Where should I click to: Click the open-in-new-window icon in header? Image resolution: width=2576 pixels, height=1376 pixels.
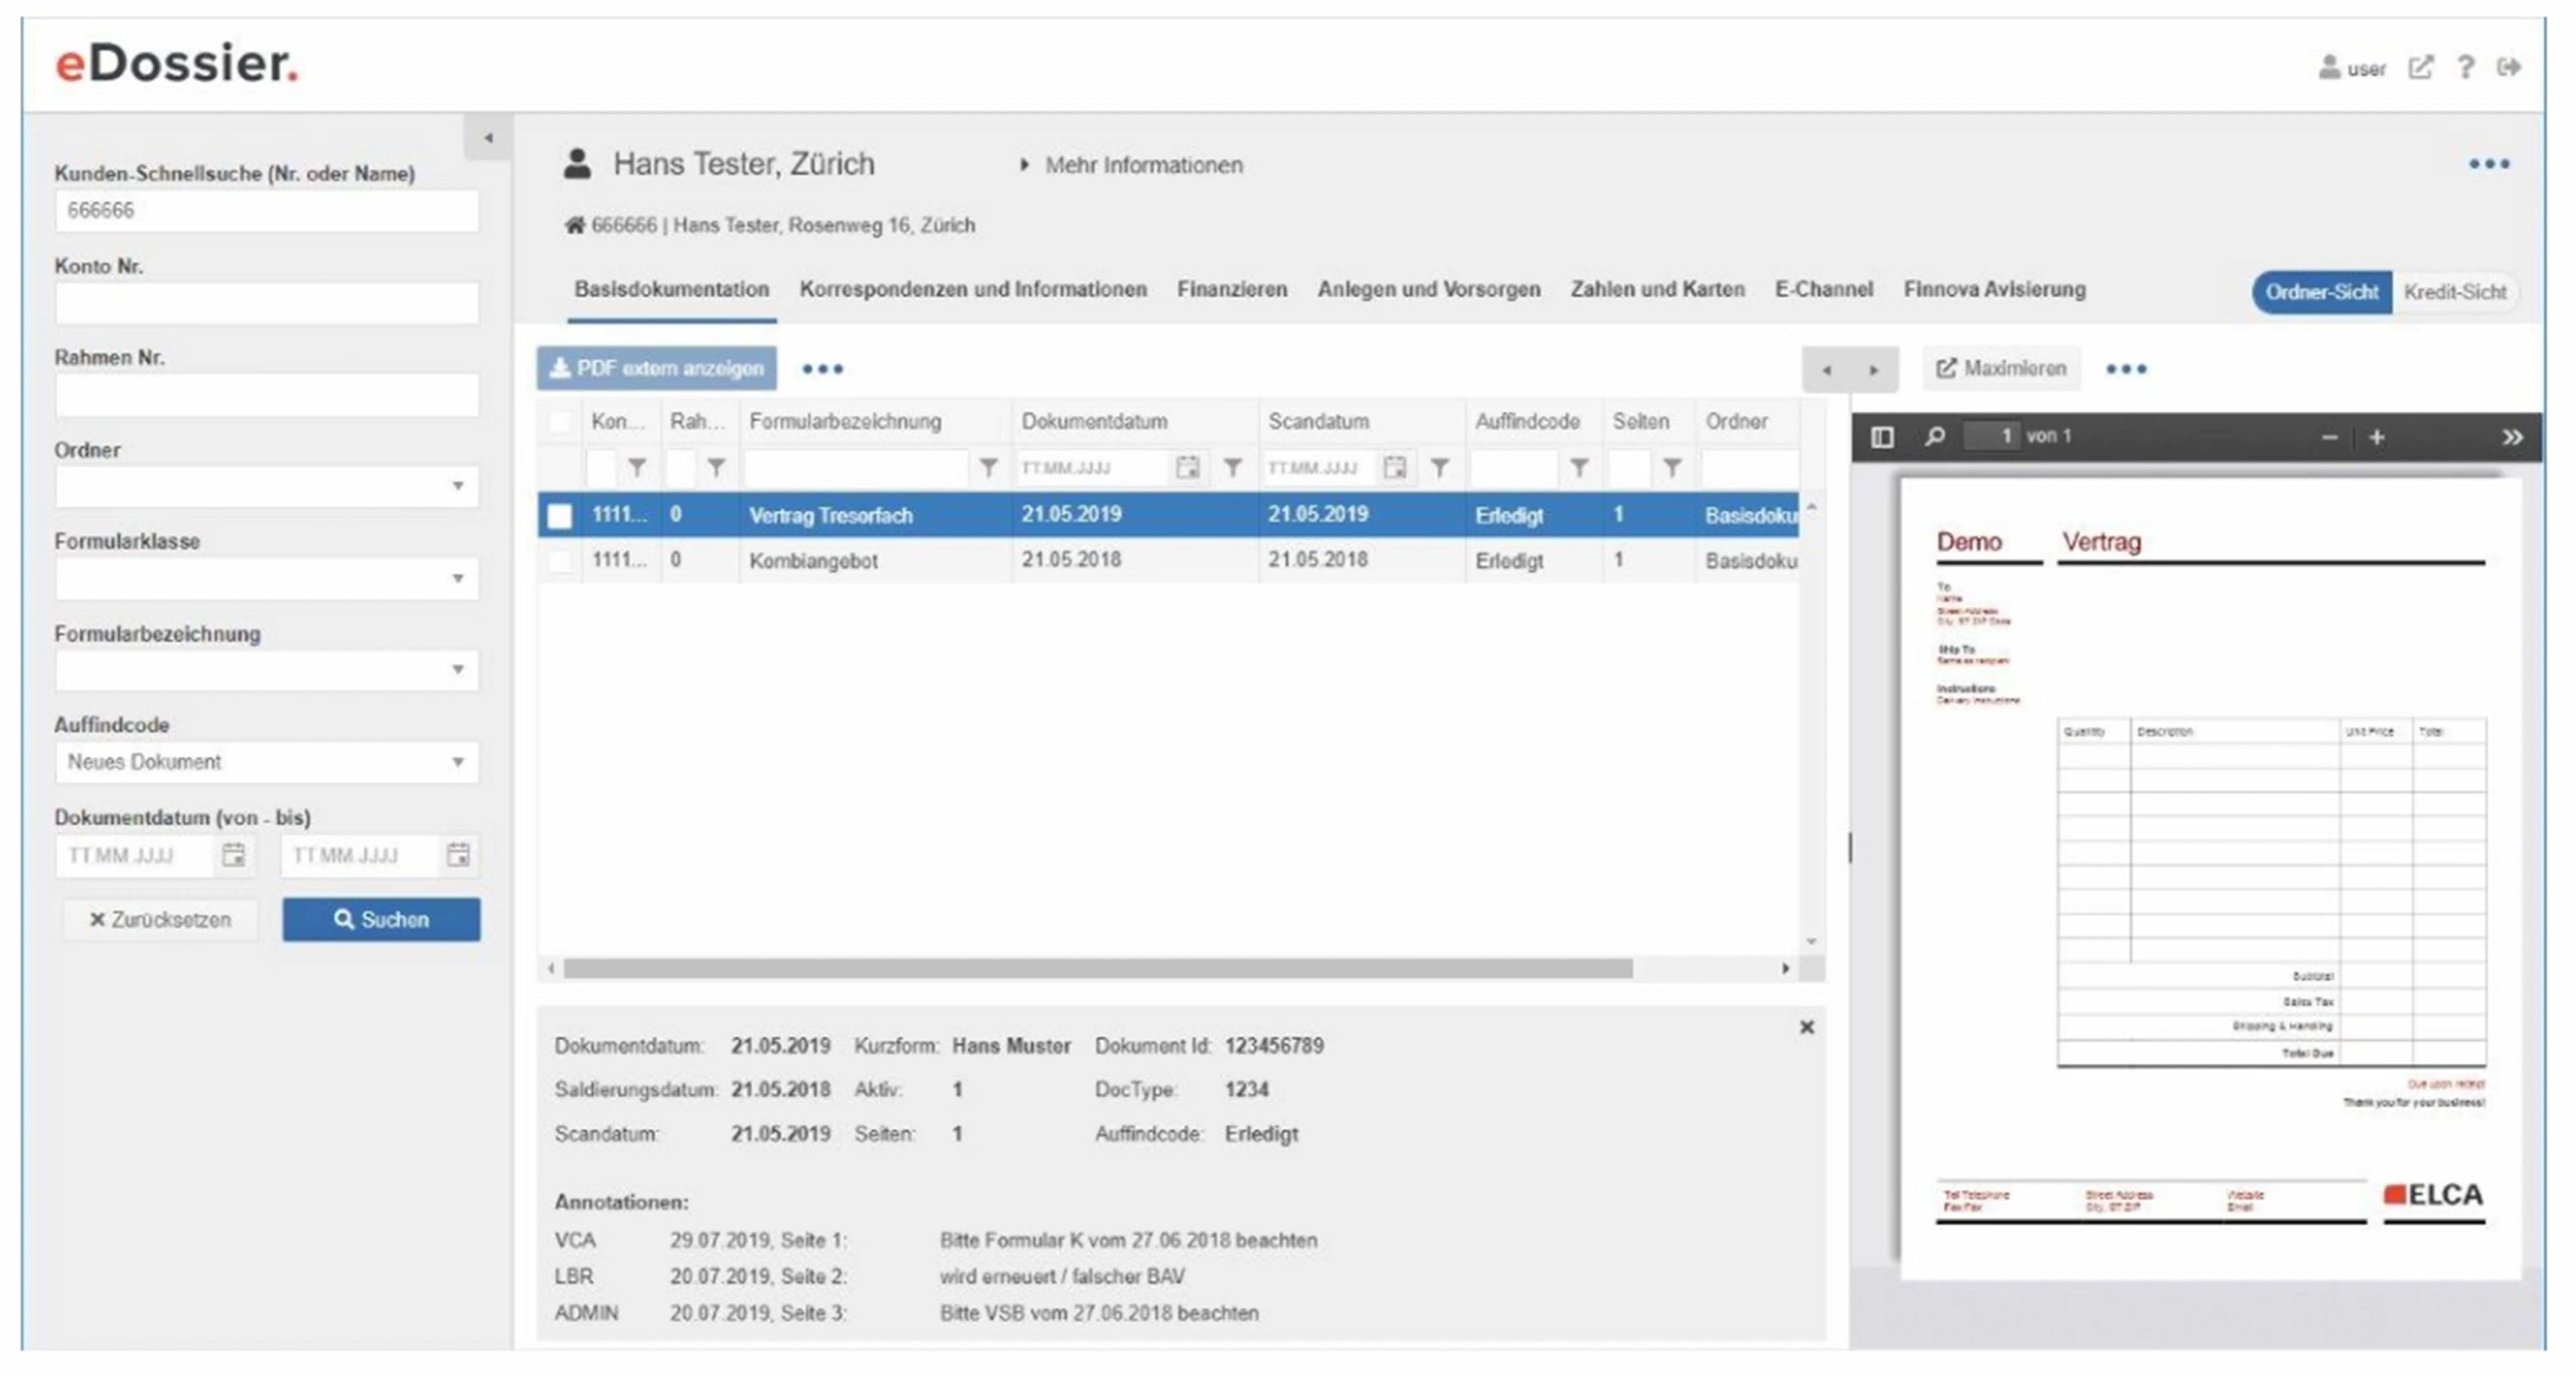coord(2420,67)
